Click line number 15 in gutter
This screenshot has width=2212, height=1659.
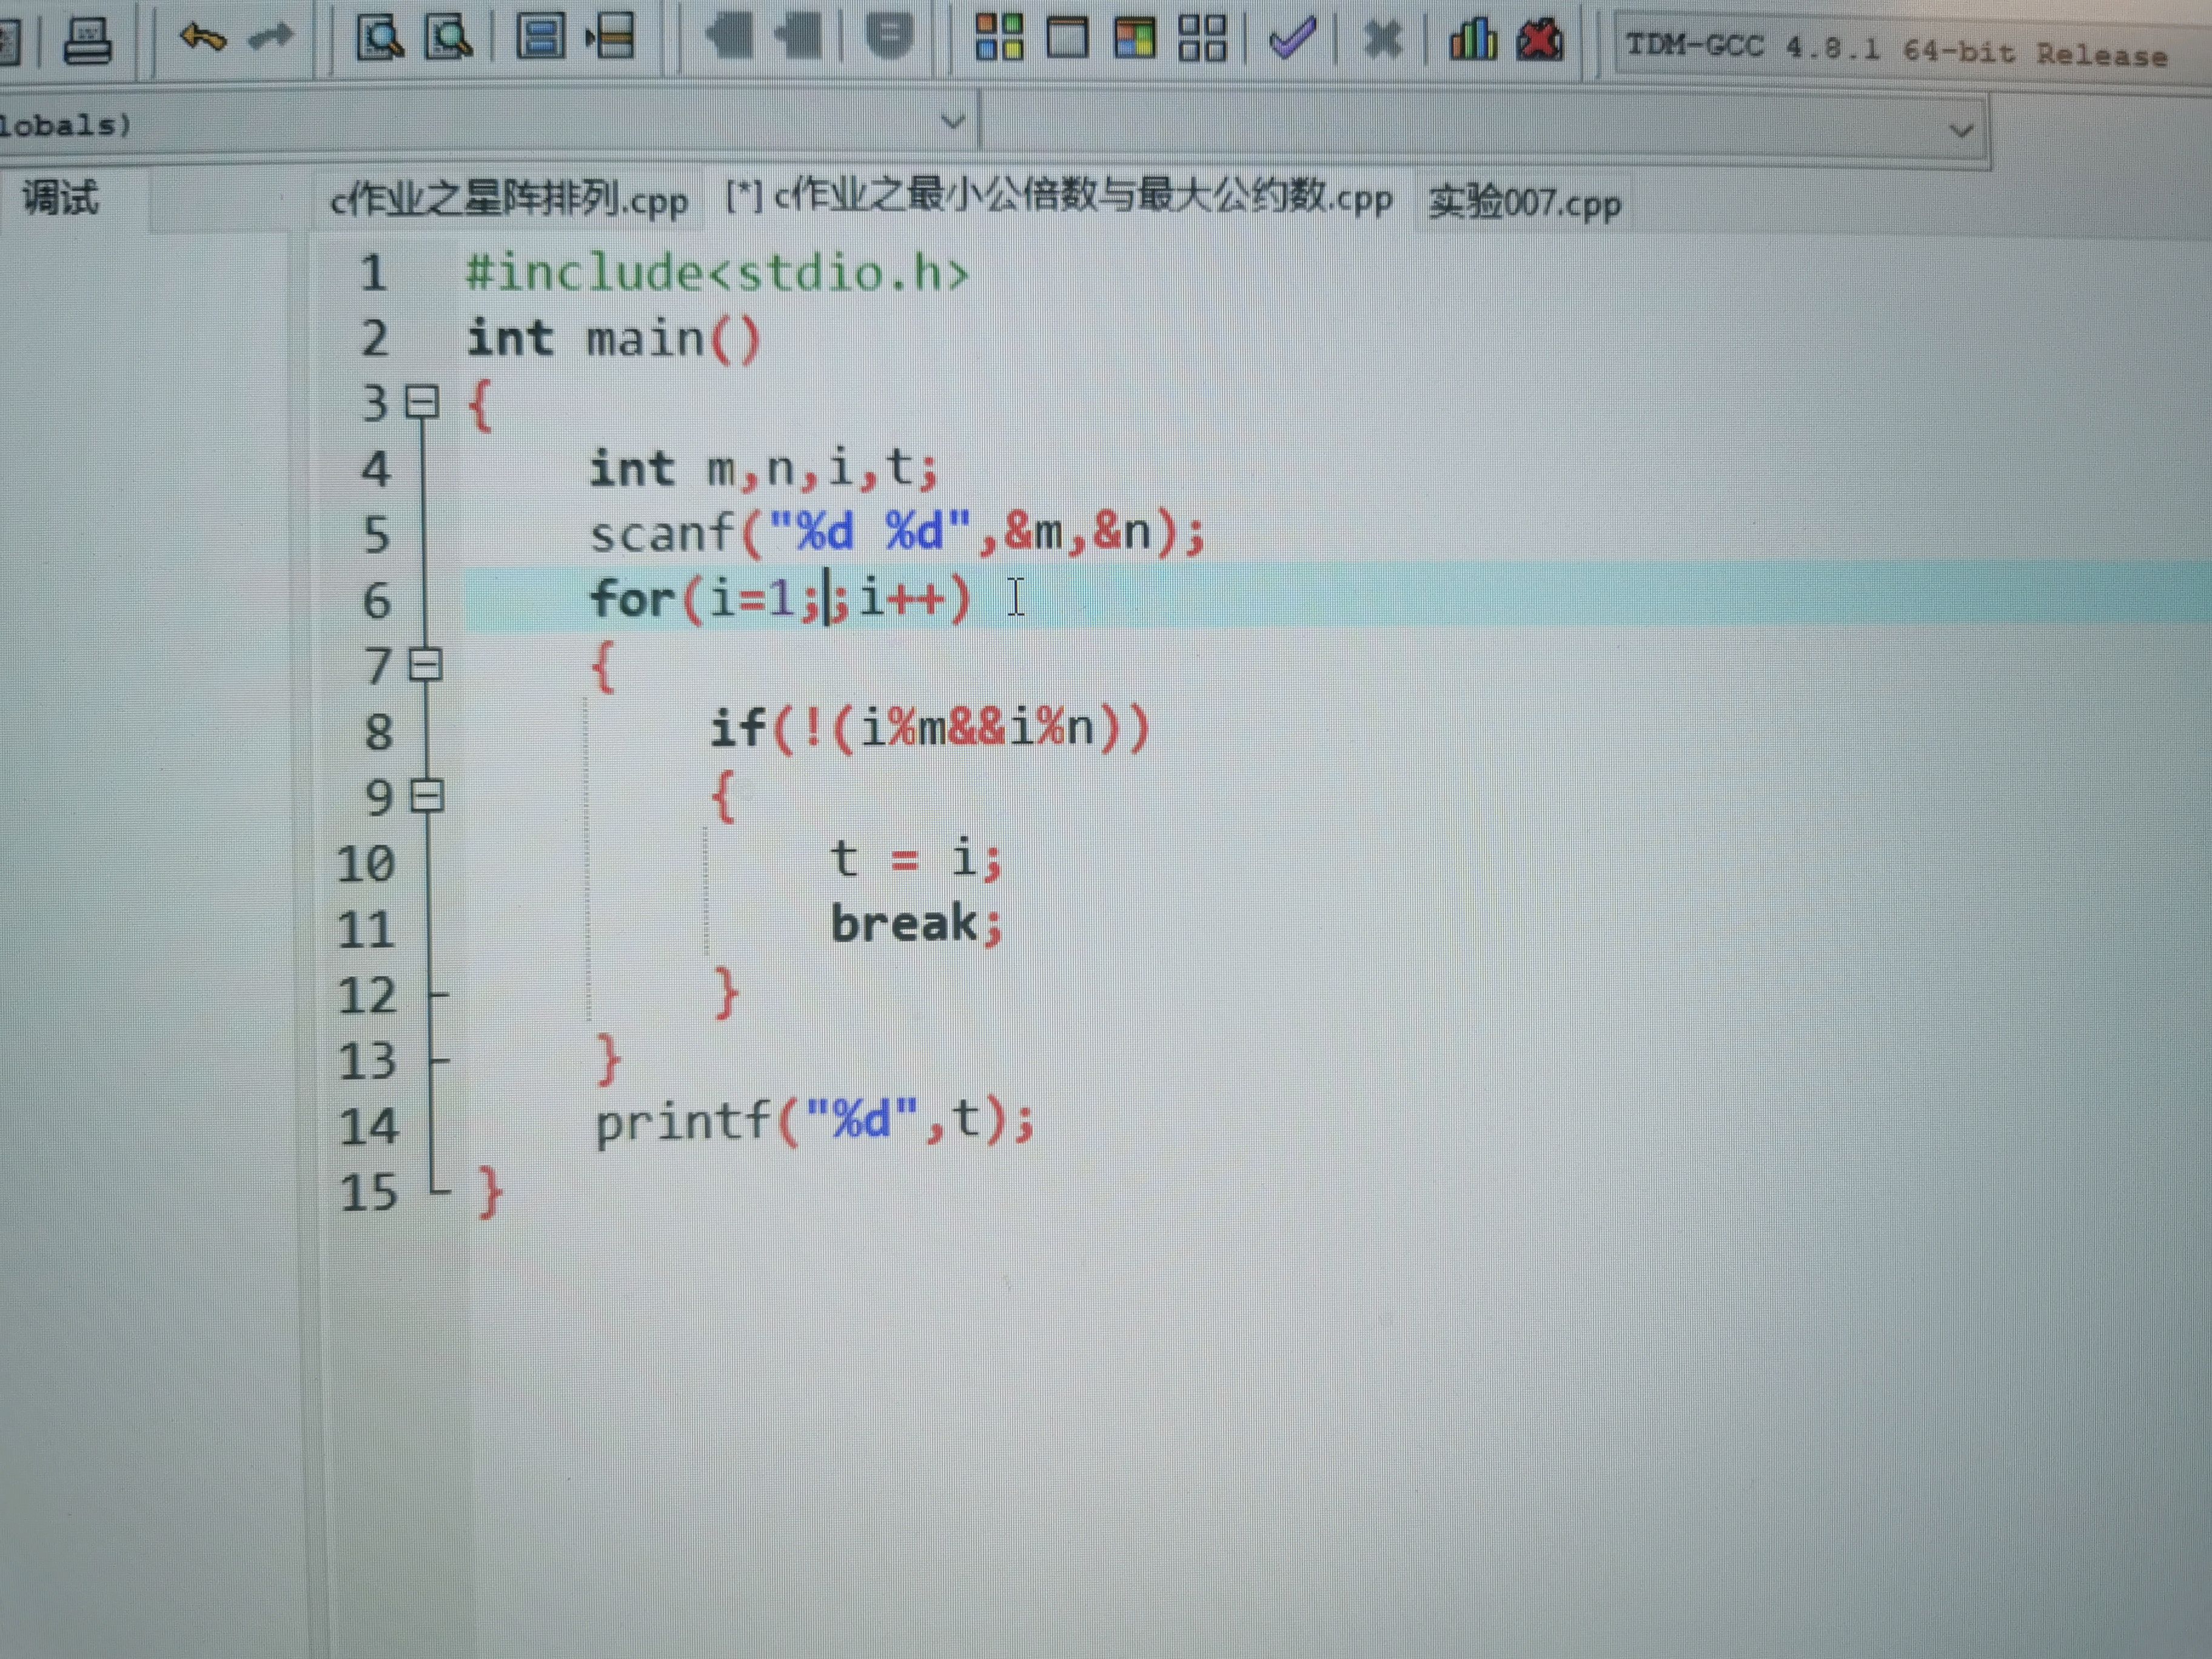368,1192
